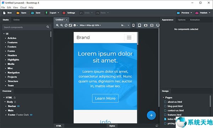Image resolution: width=213 pixels, height=128 pixels.
Task: Switch to the Online components tab
Action: click(16, 20)
